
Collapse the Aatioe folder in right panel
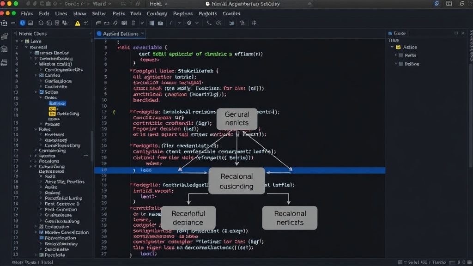pyautogui.click(x=392, y=47)
